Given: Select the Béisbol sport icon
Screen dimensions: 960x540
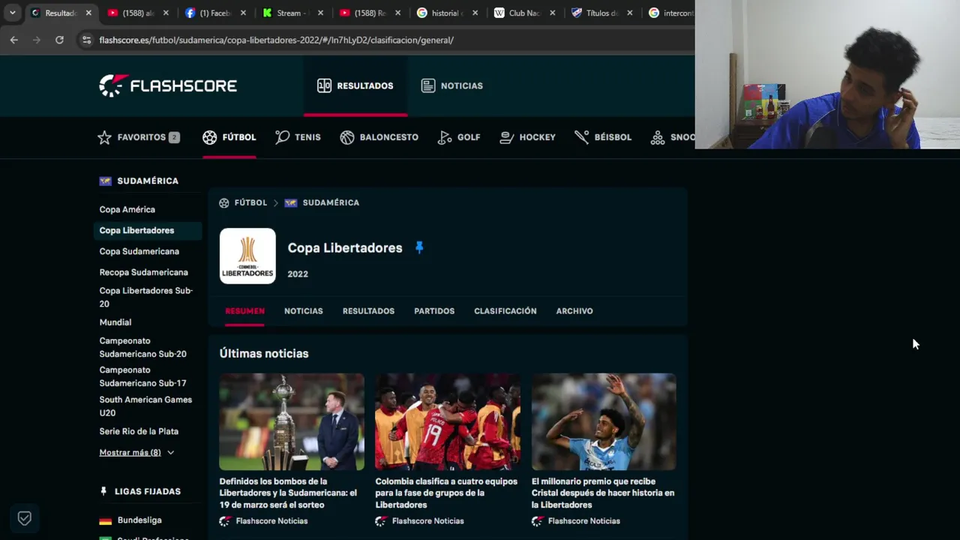Looking at the screenshot, I should 603,137.
